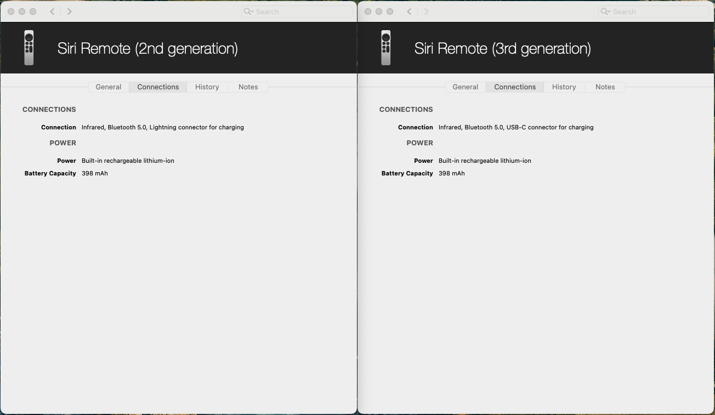Screen dimensions: 715x415
Task: Click 'Battery Capacity' label in 3rd generation window
Action: coord(407,173)
